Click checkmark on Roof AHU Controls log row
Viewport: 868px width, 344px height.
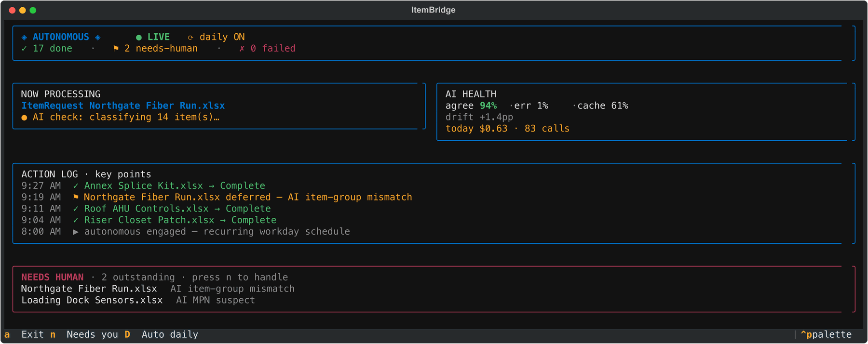click(76, 209)
